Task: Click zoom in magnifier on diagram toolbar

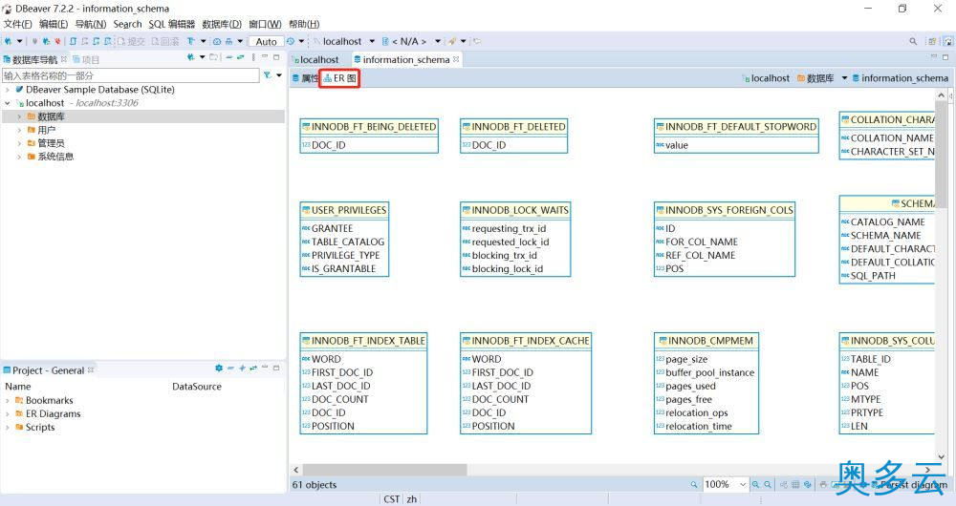Action: (756, 485)
